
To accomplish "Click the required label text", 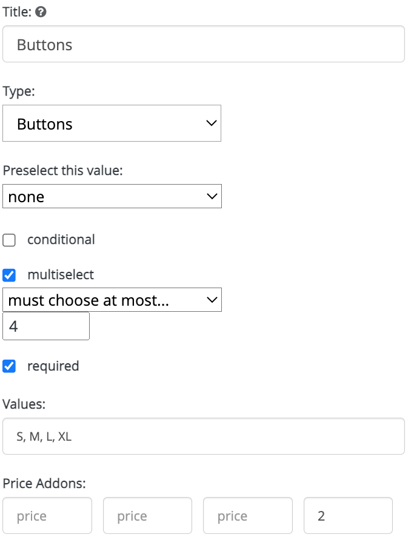I will click(53, 366).
